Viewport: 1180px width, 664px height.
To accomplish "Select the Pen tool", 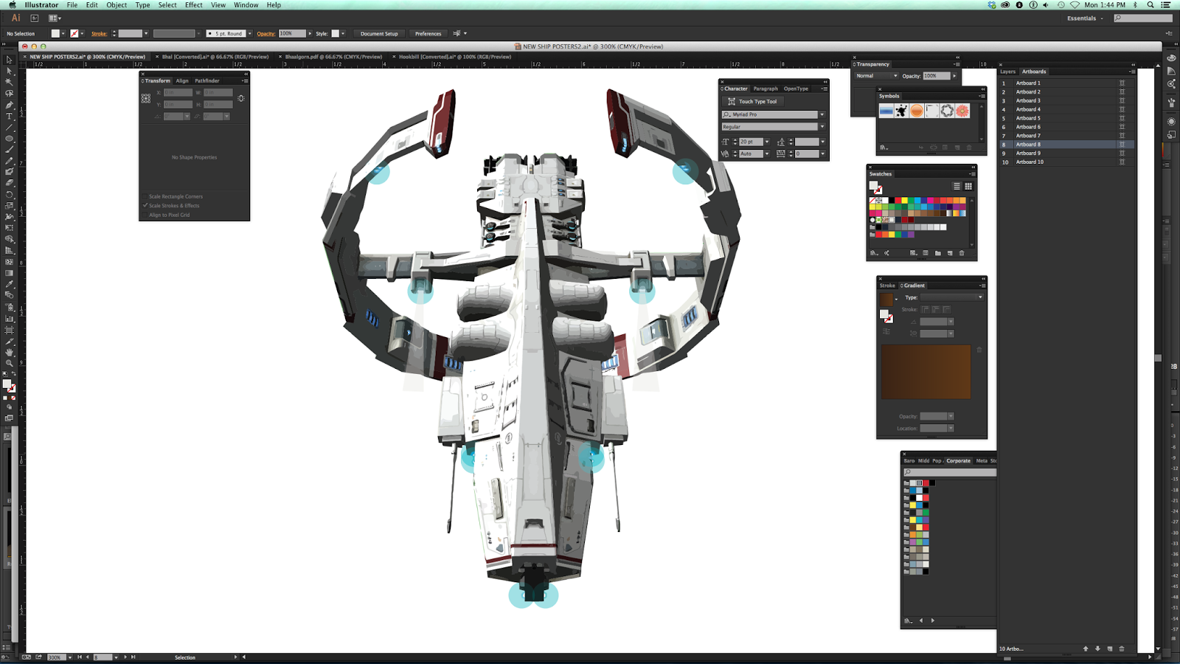I will pyautogui.click(x=9, y=105).
